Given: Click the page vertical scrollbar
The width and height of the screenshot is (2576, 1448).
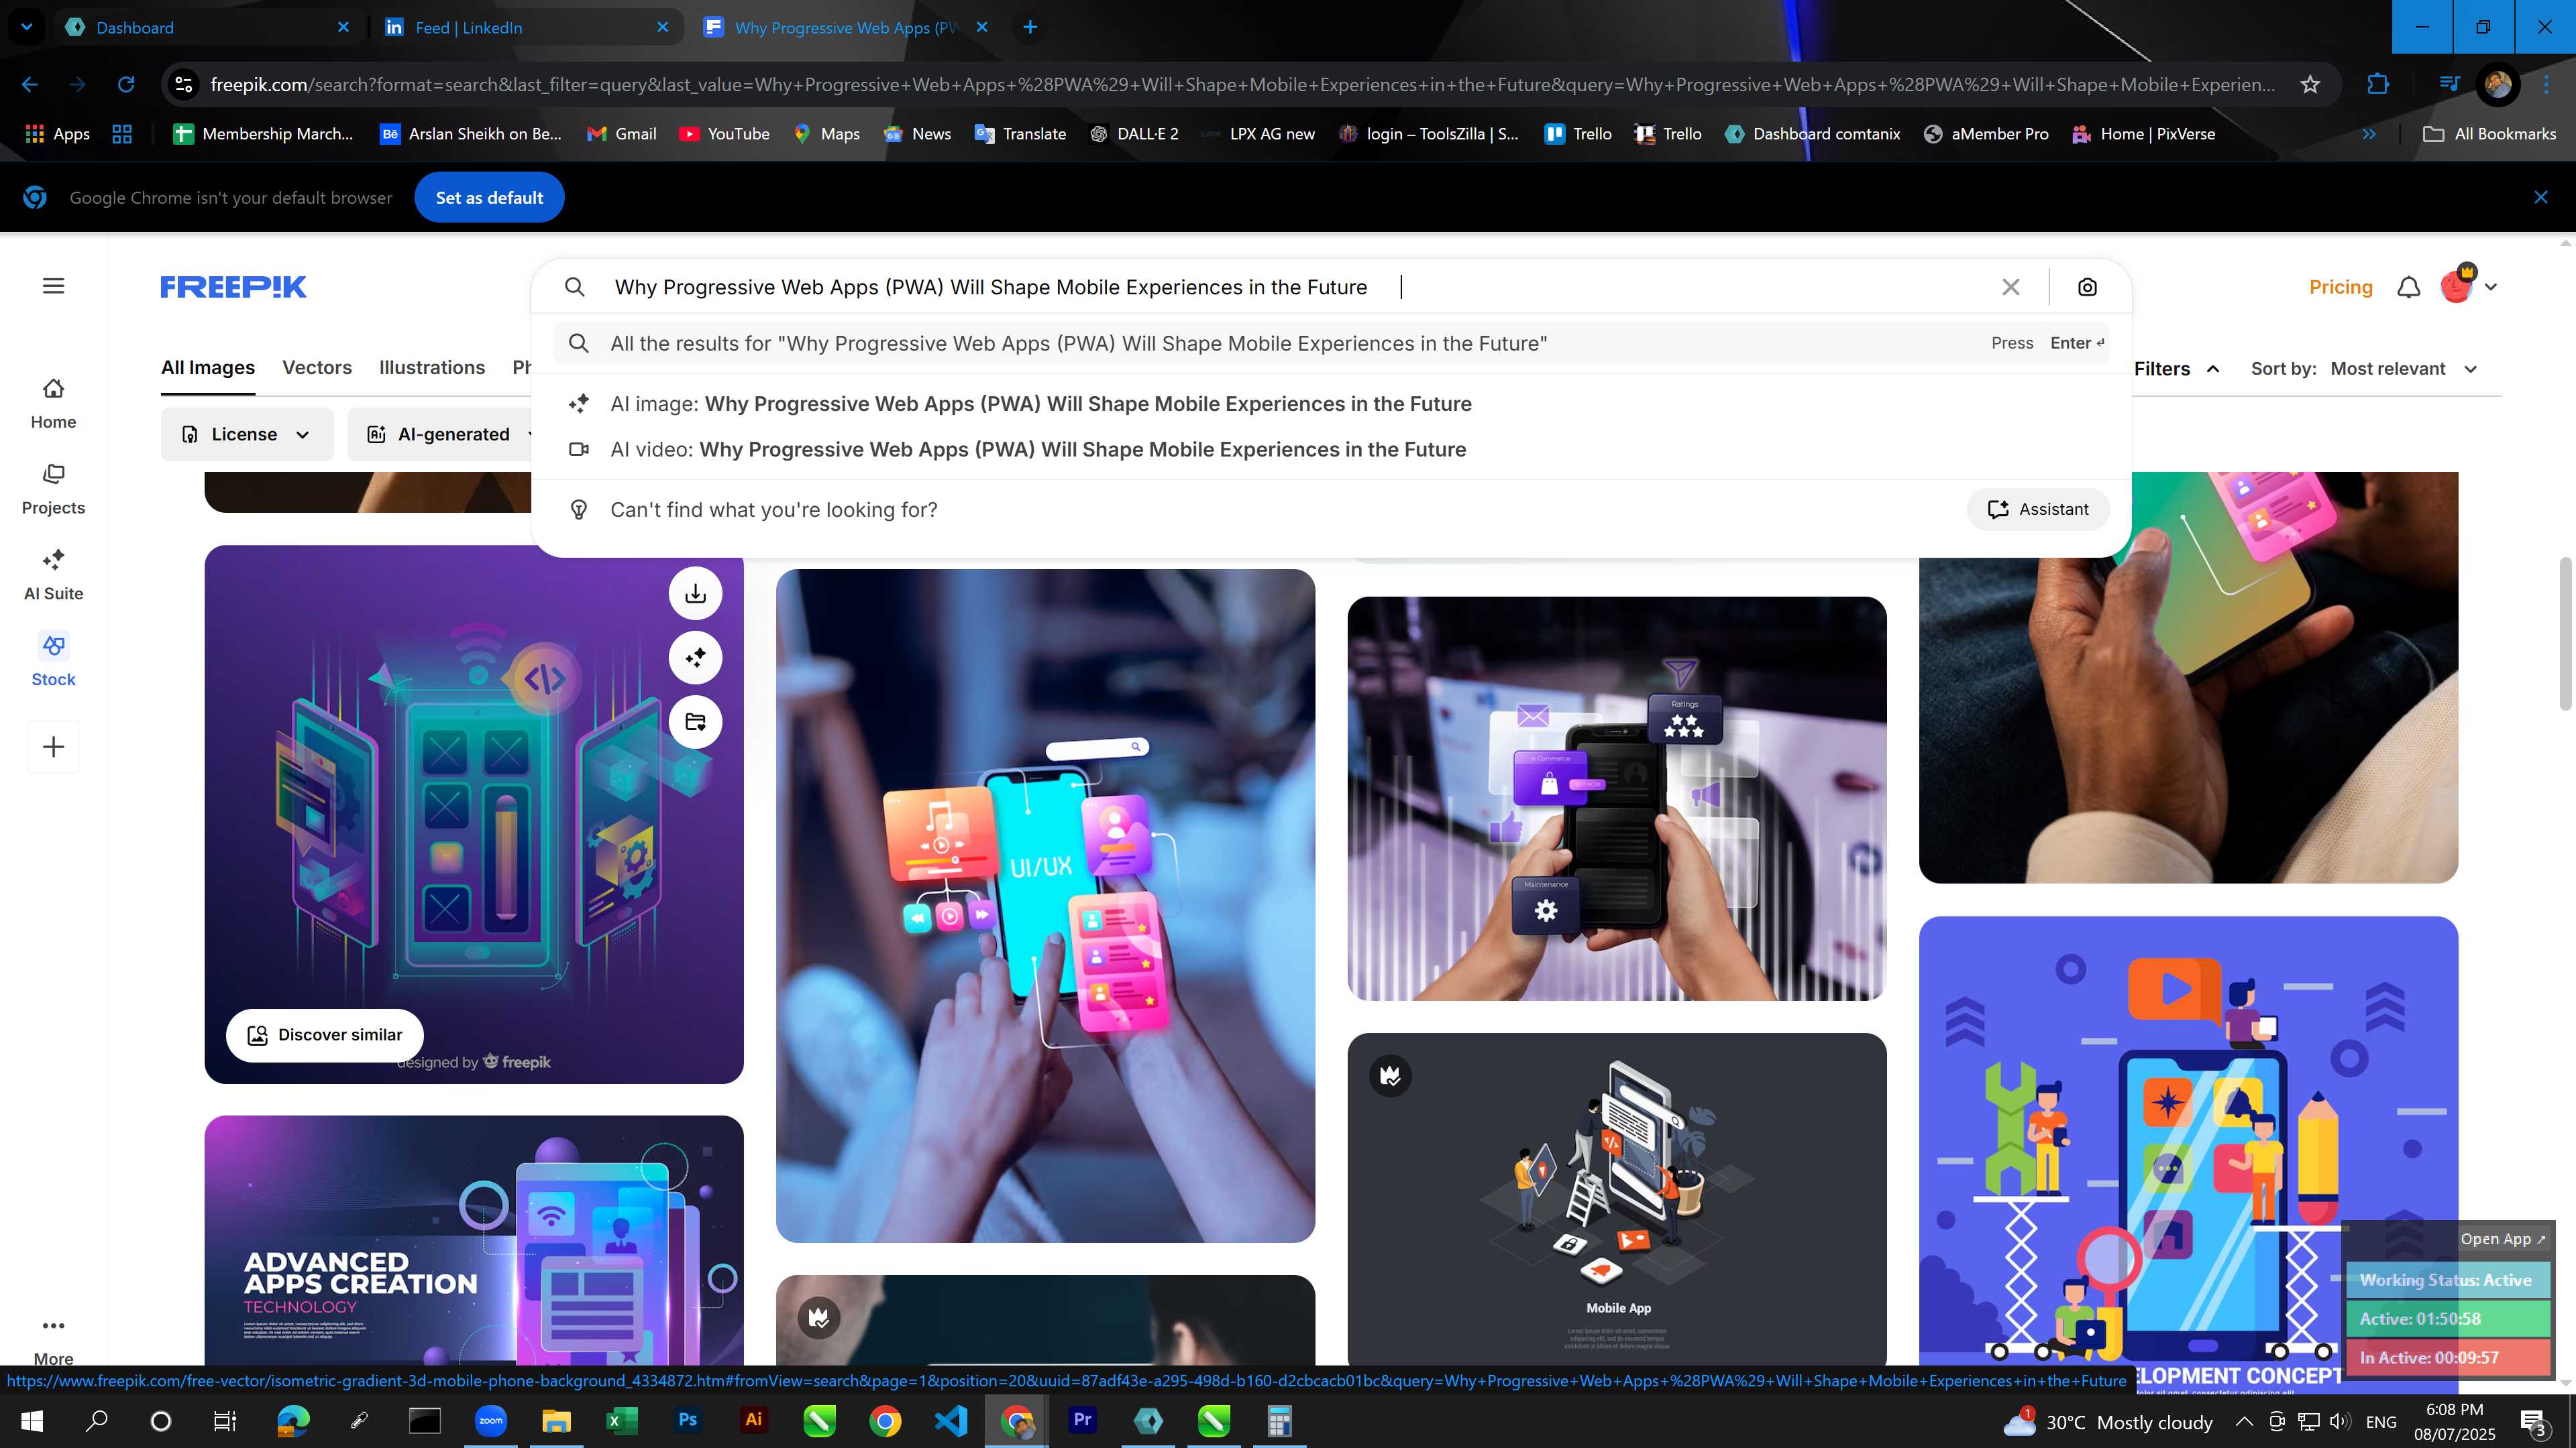Looking at the screenshot, I should click(2566, 633).
